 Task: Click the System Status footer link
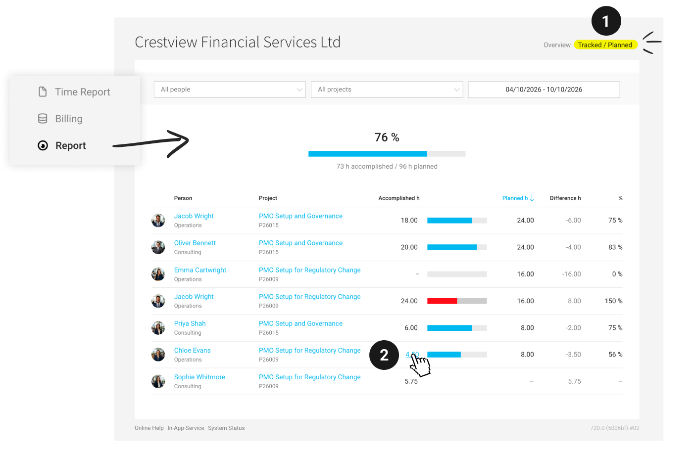[x=226, y=428]
